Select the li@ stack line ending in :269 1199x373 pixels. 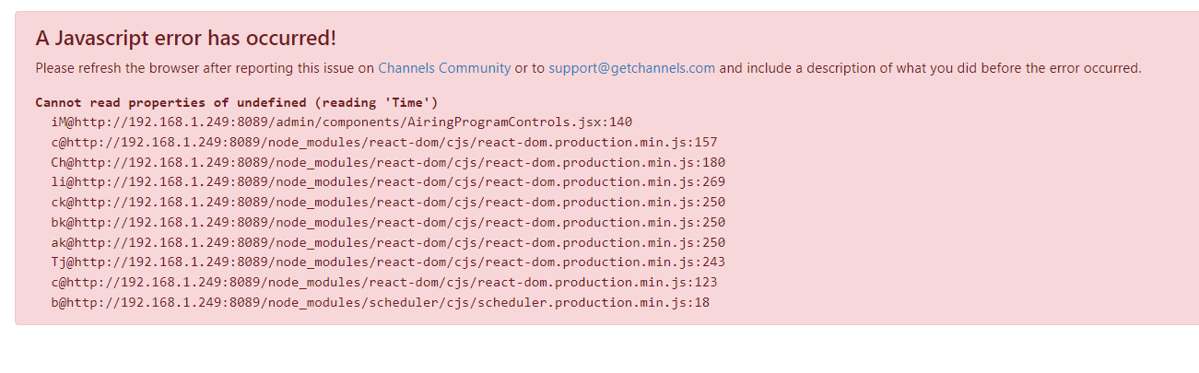pyautogui.click(x=388, y=182)
